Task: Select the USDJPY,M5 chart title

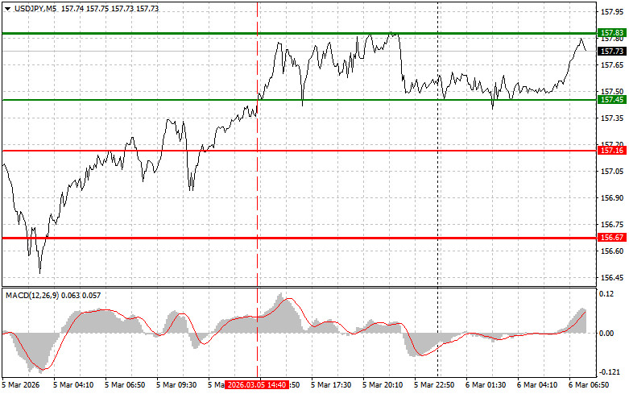Action: point(30,6)
